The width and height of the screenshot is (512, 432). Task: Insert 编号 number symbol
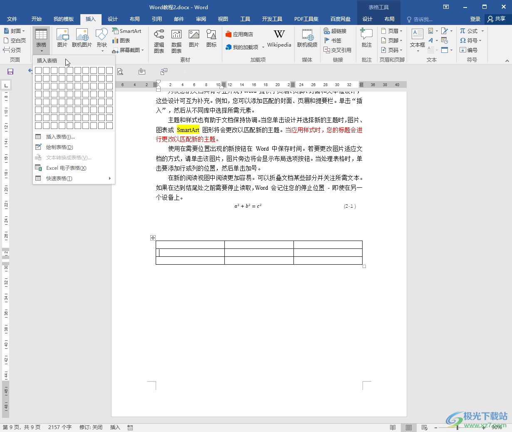click(469, 50)
